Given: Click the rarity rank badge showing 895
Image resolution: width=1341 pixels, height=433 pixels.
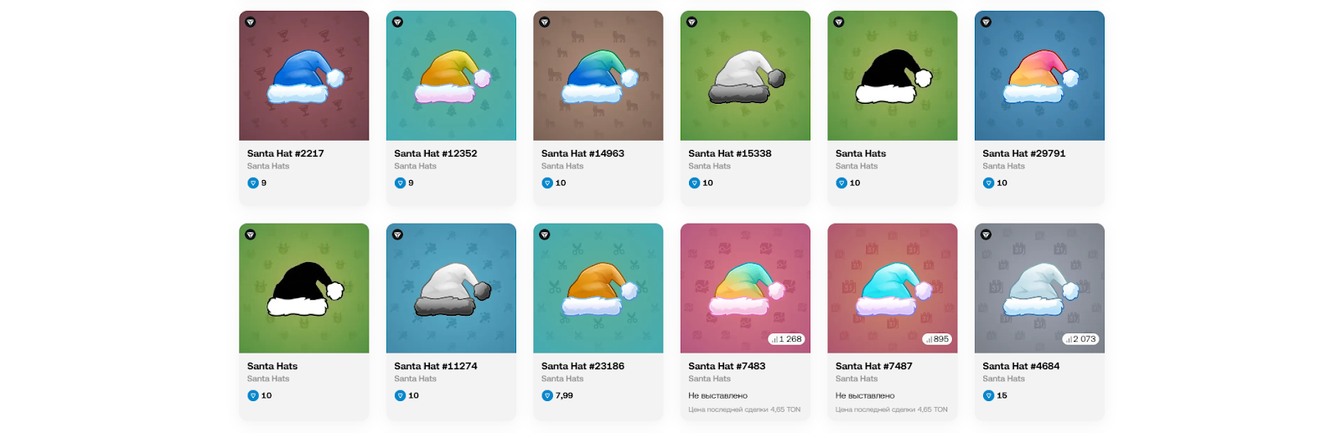Looking at the screenshot, I should point(936,339).
